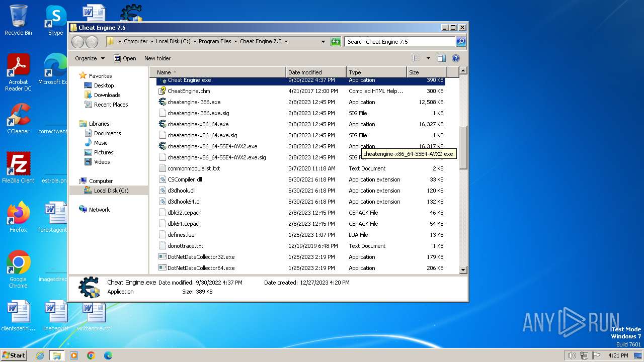Click the Open toolbar button
Viewport: 644px width, 362px height.
pyautogui.click(x=125, y=58)
